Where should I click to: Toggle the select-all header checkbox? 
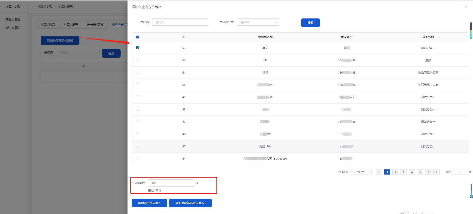[x=138, y=37]
